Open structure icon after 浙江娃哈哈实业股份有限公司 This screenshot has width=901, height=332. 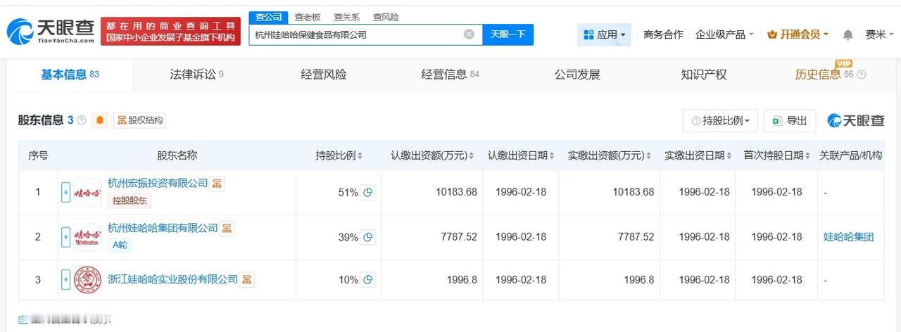247,280
